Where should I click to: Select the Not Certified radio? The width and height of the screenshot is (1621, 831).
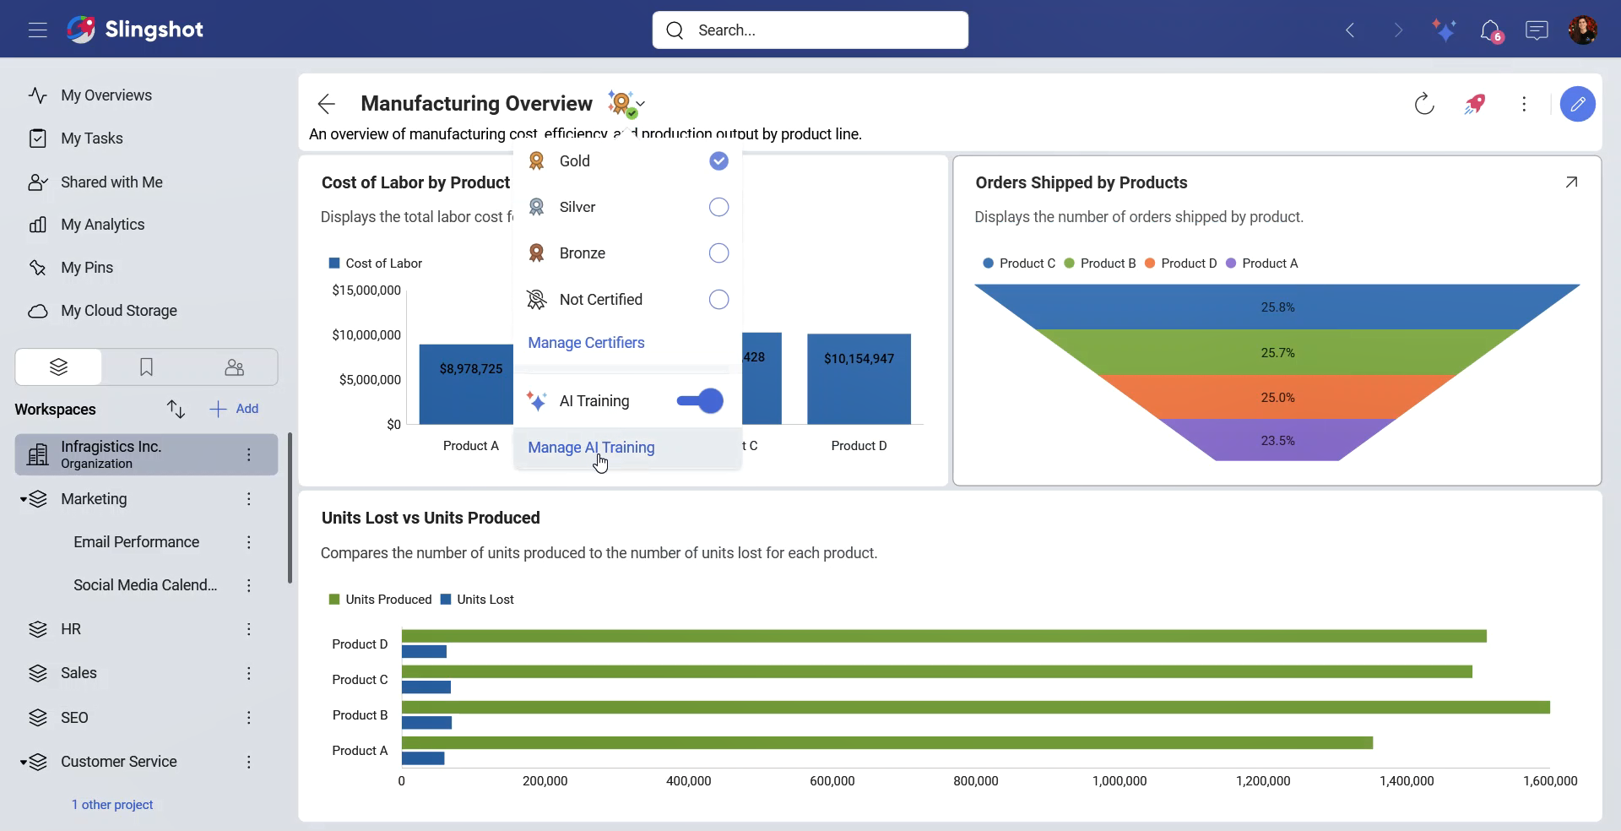[718, 300]
